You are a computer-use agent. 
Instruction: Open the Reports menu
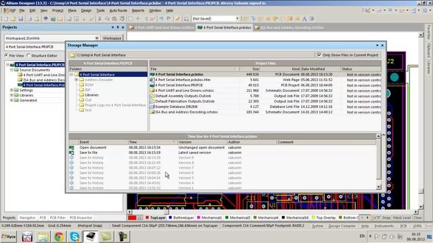(138, 11)
